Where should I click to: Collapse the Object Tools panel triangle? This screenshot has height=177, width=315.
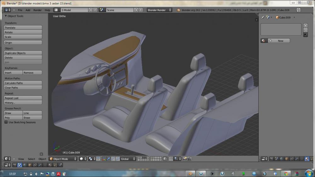(6, 16)
